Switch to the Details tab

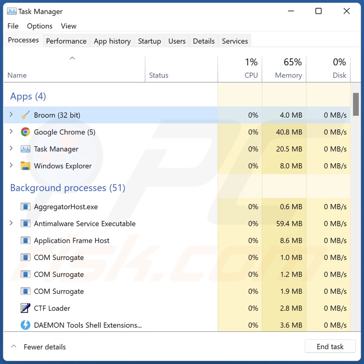[204, 41]
